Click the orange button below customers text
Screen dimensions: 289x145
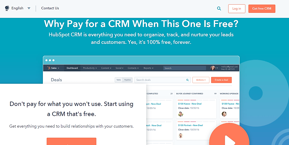coord(72,141)
